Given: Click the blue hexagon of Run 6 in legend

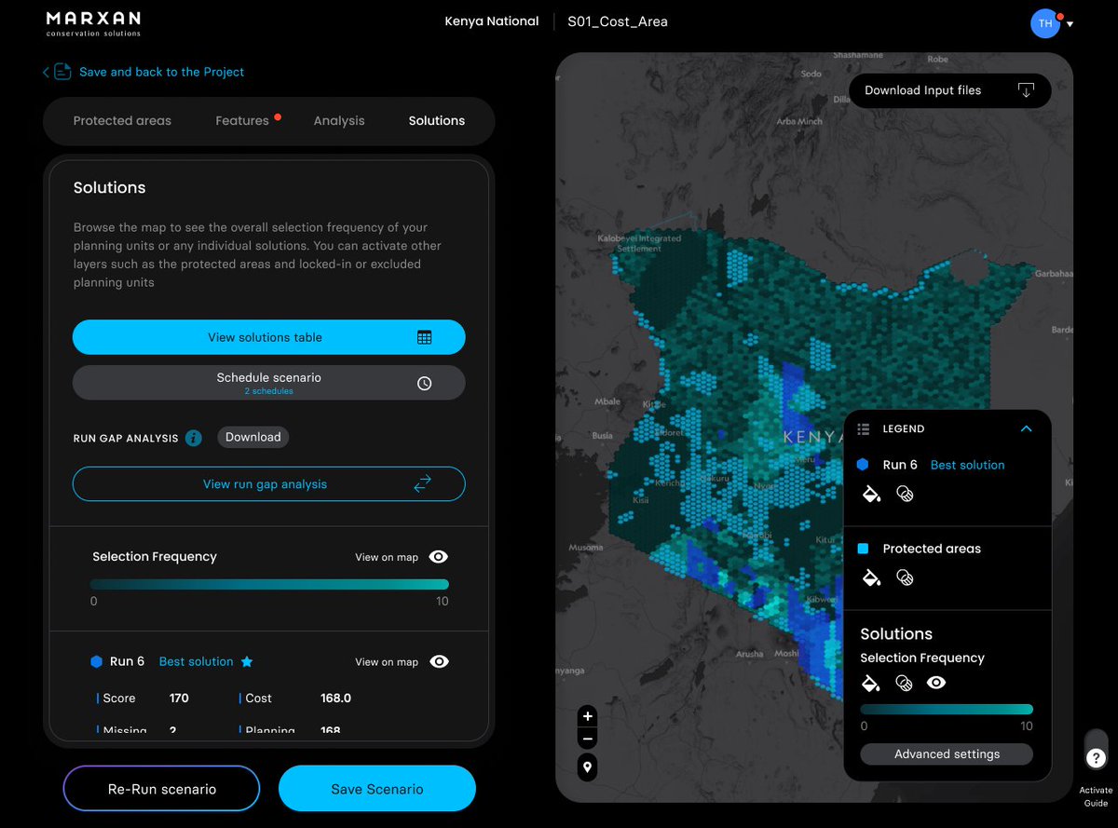Looking at the screenshot, I should click(x=864, y=464).
